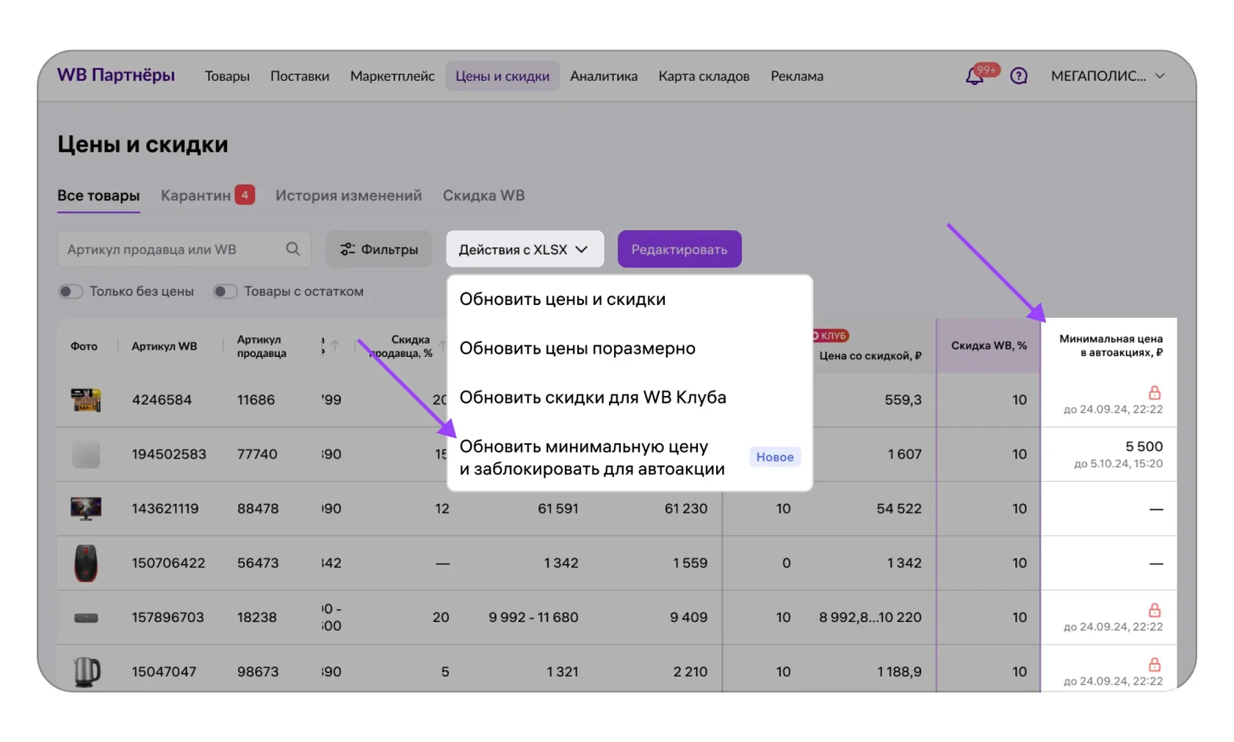Click WB article '150706422' cell
This screenshot has width=1234, height=742.
pos(168,563)
